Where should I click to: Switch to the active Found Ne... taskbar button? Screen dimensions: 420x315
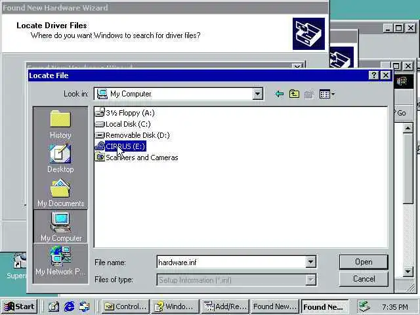tap(325, 306)
